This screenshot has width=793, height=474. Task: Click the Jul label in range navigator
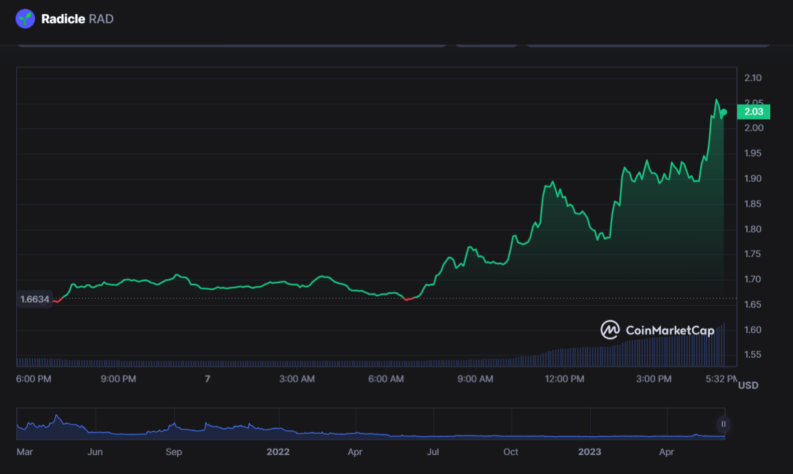point(433,451)
